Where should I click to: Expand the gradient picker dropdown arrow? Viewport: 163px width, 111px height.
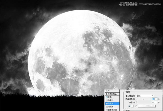pyautogui.click(x=155, y=106)
